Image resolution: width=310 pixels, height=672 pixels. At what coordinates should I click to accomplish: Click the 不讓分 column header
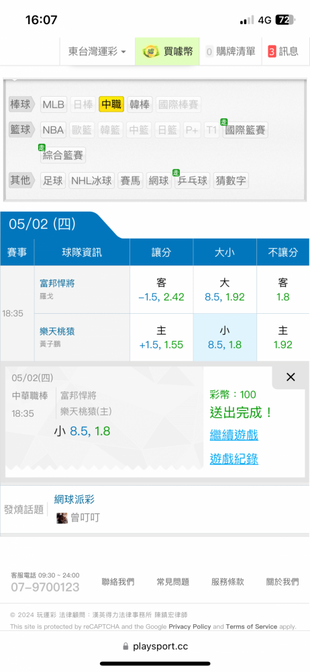pyautogui.click(x=283, y=253)
